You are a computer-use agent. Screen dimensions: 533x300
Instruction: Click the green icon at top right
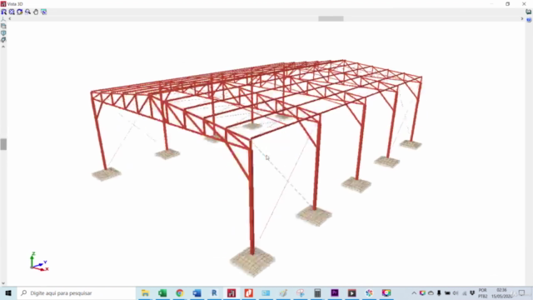[529, 12]
